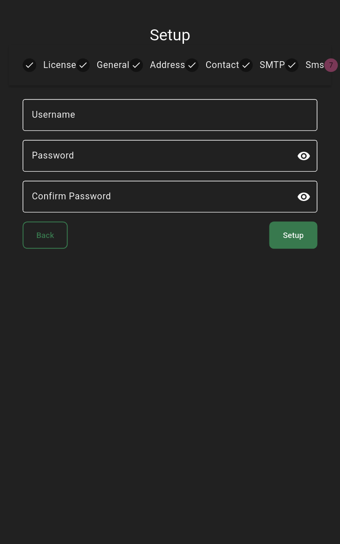The width and height of the screenshot is (340, 544).
Task: Reveal the Confirm Password text
Action: tap(303, 197)
